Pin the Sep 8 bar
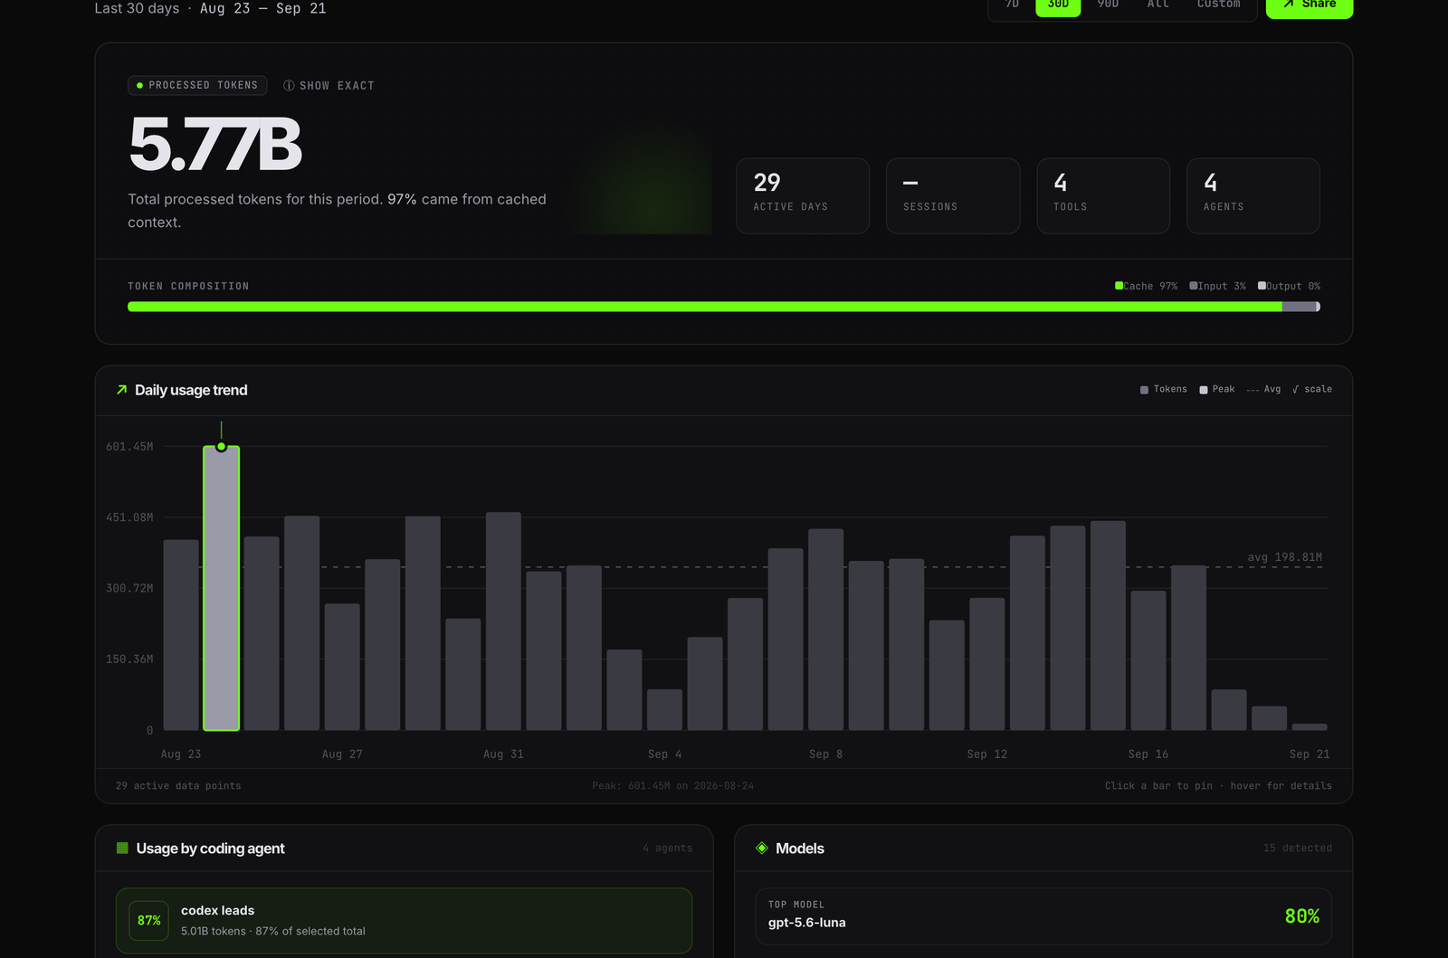The width and height of the screenshot is (1448, 958). point(825,630)
